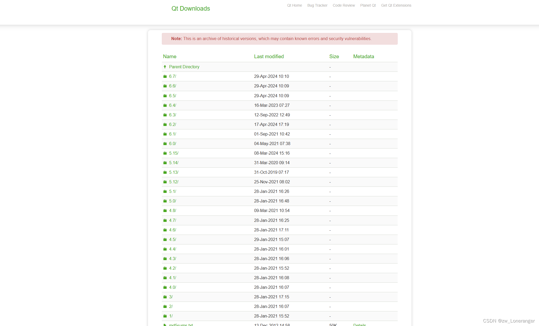Click the Qt Downloads page title

(x=191, y=9)
